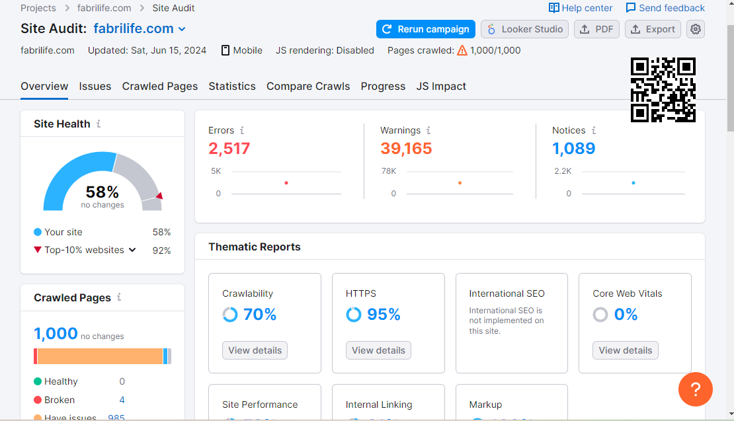734x421 pixels.
Task: Expand Top-10% websites dropdown
Action: click(x=132, y=250)
